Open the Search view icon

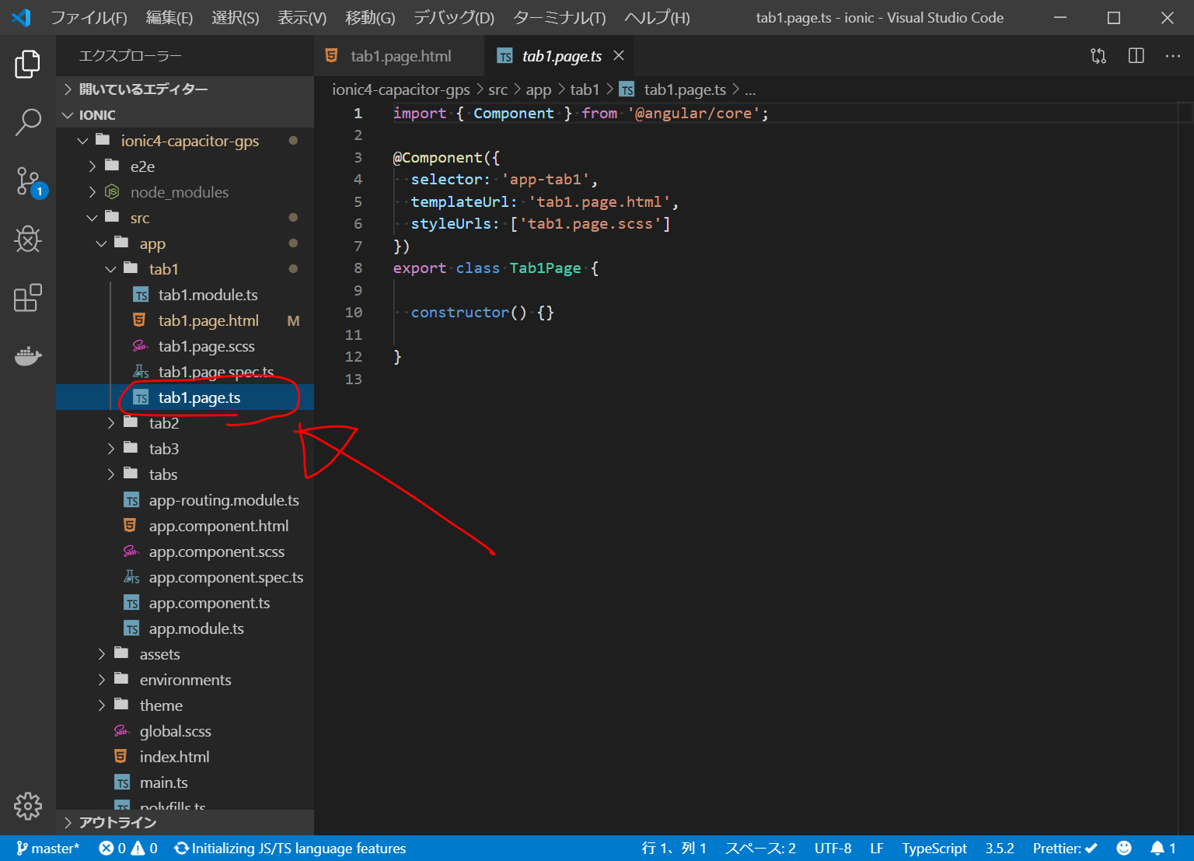point(28,122)
